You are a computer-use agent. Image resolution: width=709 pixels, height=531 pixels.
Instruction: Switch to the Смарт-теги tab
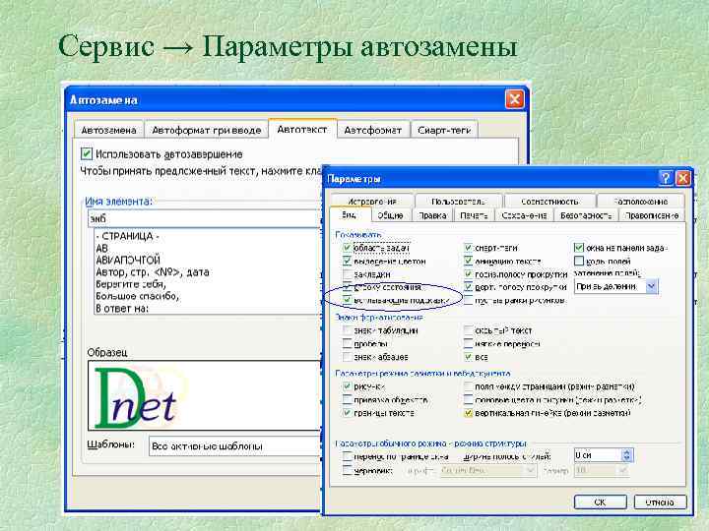pyautogui.click(x=444, y=130)
